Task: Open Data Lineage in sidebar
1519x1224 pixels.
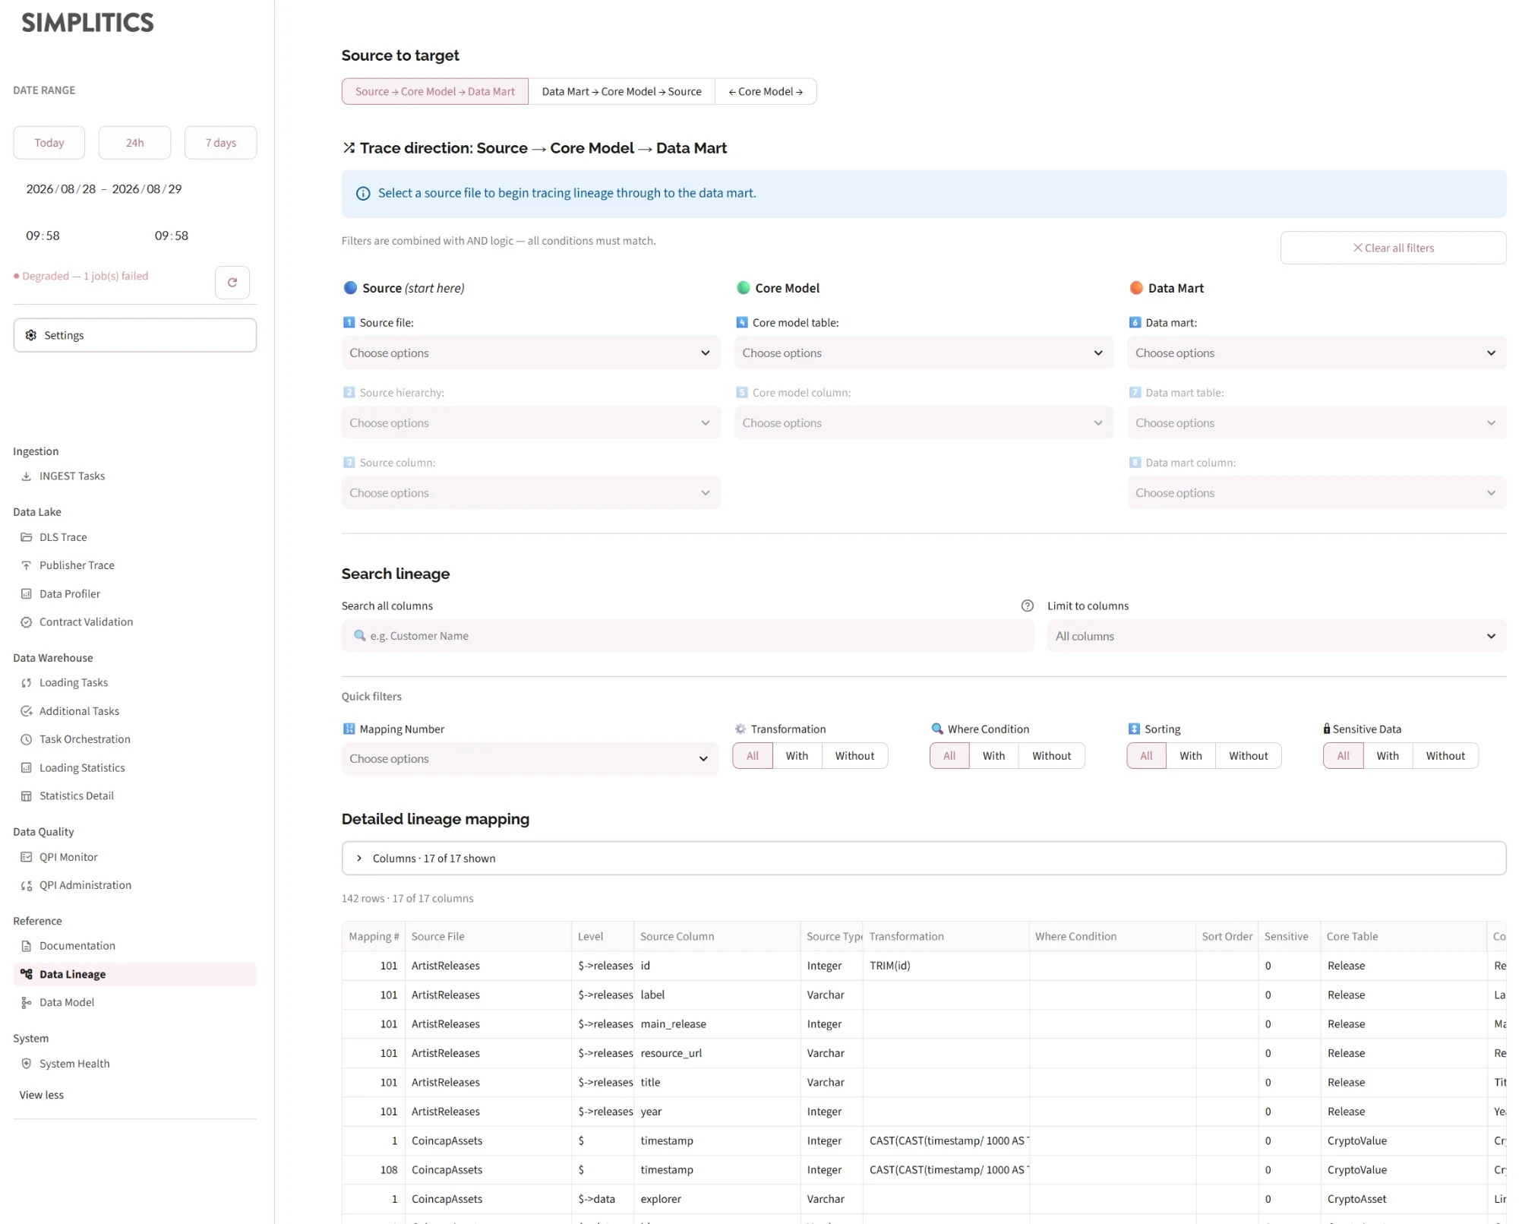Action: click(x=135, y=975)
